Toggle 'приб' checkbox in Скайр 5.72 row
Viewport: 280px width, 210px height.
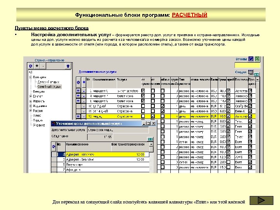click(x=228, y=106)
